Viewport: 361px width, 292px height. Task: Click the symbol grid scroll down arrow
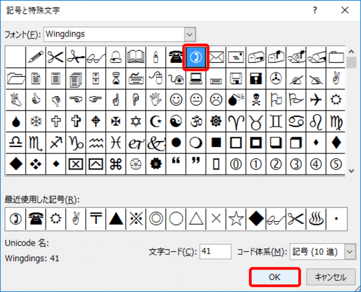pyautogui.click(x=351, y=171)
